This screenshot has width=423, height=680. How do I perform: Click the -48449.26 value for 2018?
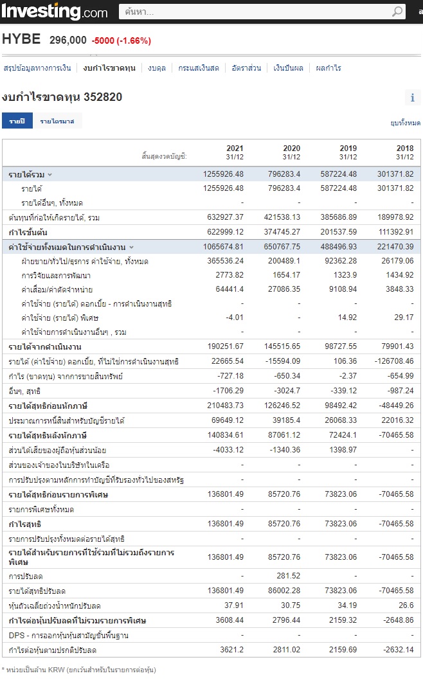397,406
